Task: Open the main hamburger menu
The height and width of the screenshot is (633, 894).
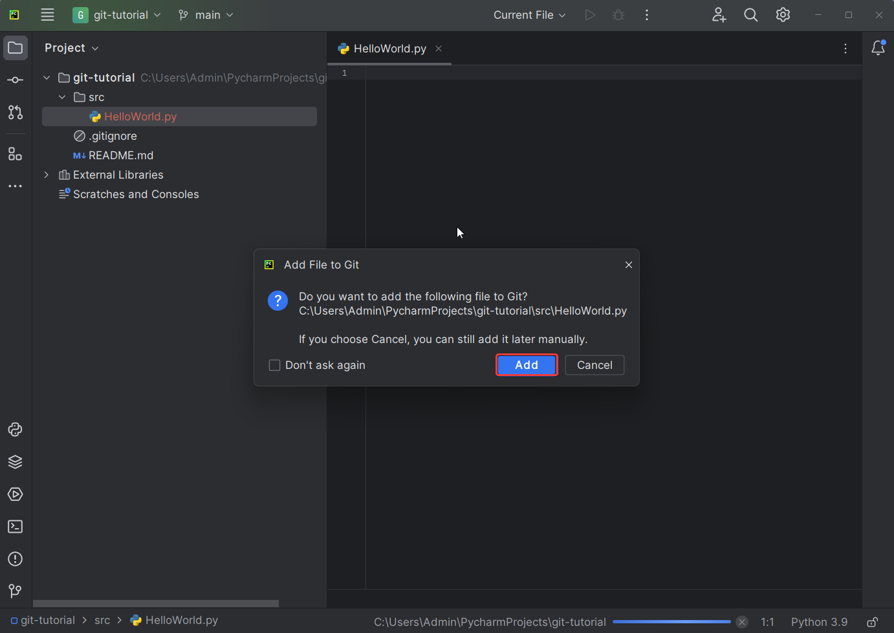Action: coord(47,15)
